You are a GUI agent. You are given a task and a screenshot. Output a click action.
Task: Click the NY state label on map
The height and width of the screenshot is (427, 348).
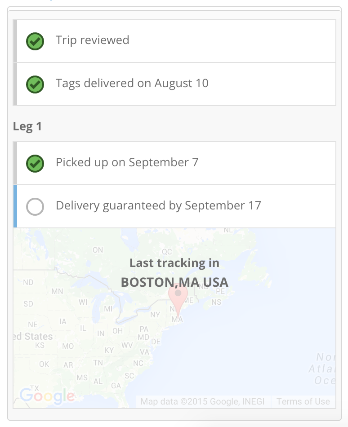[155, 315]
